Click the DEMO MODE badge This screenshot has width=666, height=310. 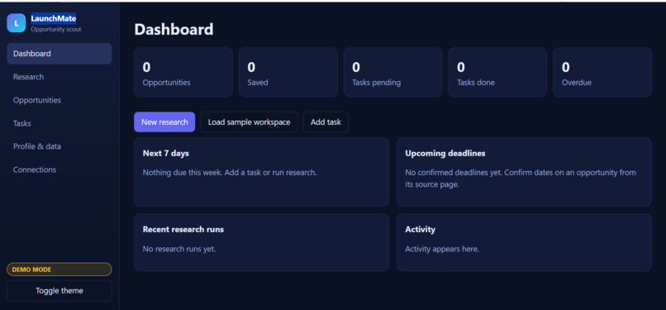(59, 269)
